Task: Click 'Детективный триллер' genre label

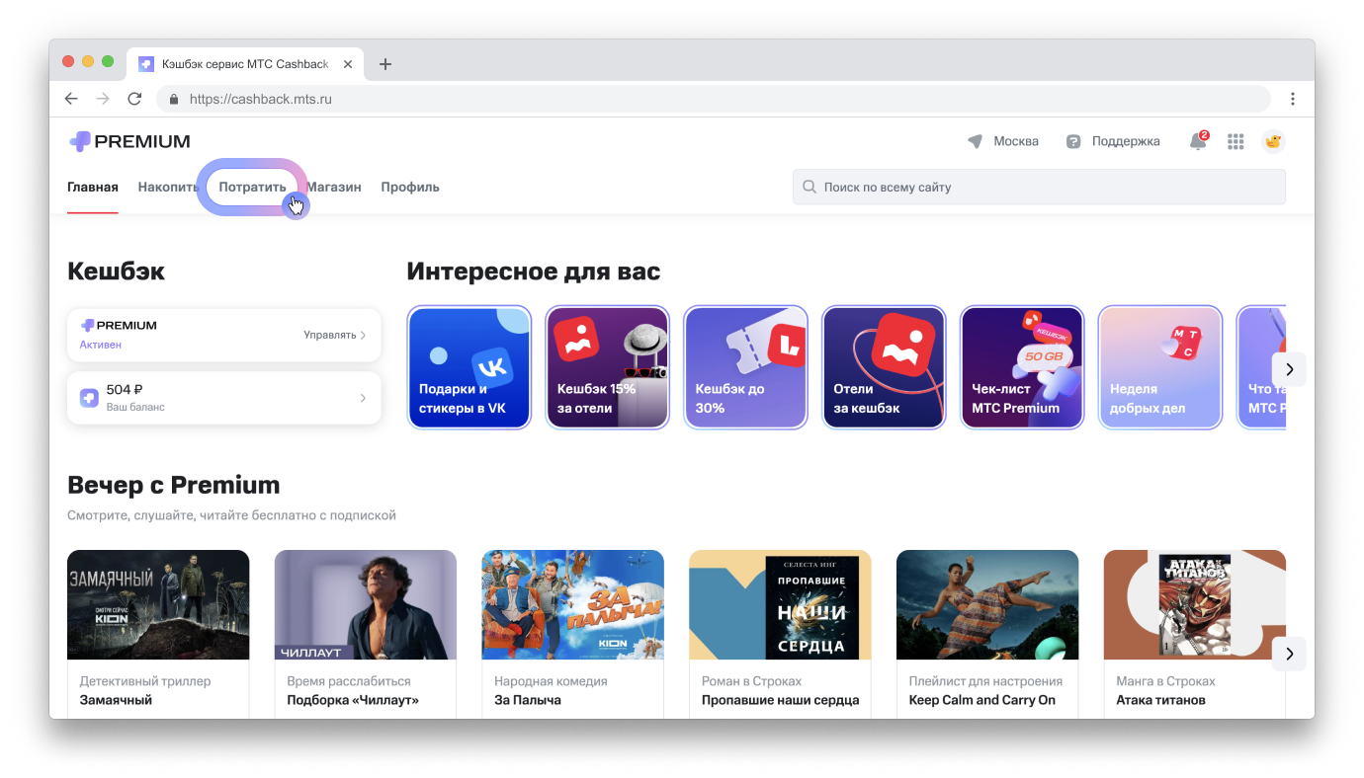Action: [x=145, y=681]
